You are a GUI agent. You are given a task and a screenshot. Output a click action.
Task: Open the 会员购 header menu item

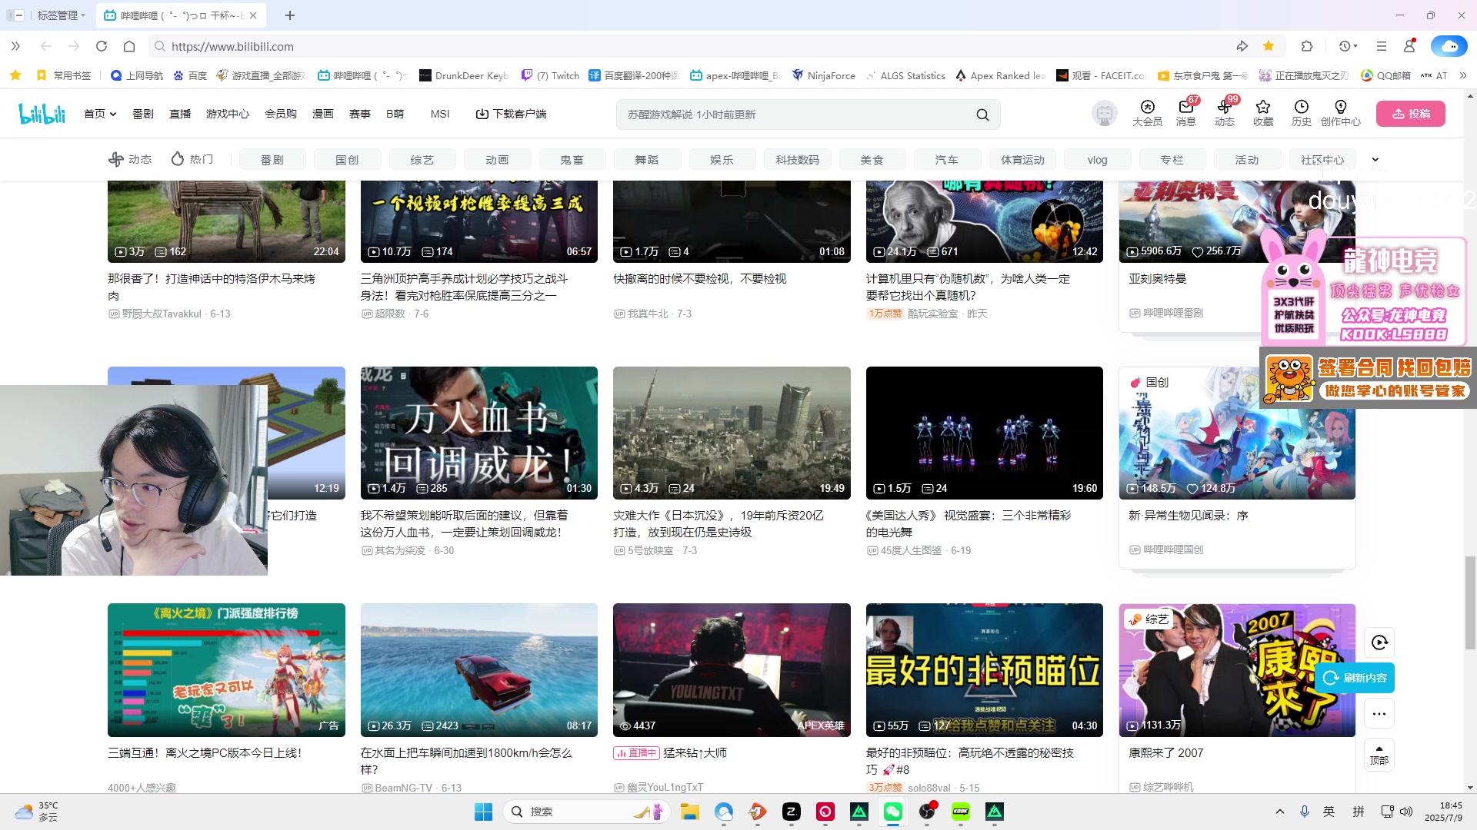[x=281, y=114]
